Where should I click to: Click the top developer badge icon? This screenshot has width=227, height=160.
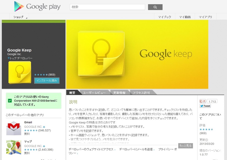click(x=9, y=58)
